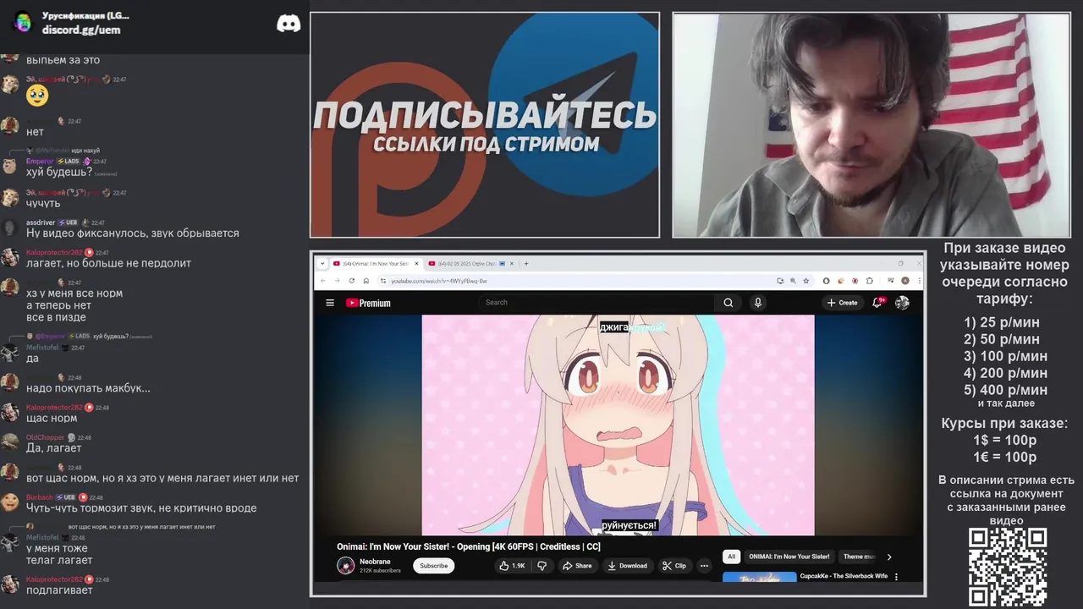Click the browser address bar URL
This screenshot has height=609, width=1083.
click(438, 281)
